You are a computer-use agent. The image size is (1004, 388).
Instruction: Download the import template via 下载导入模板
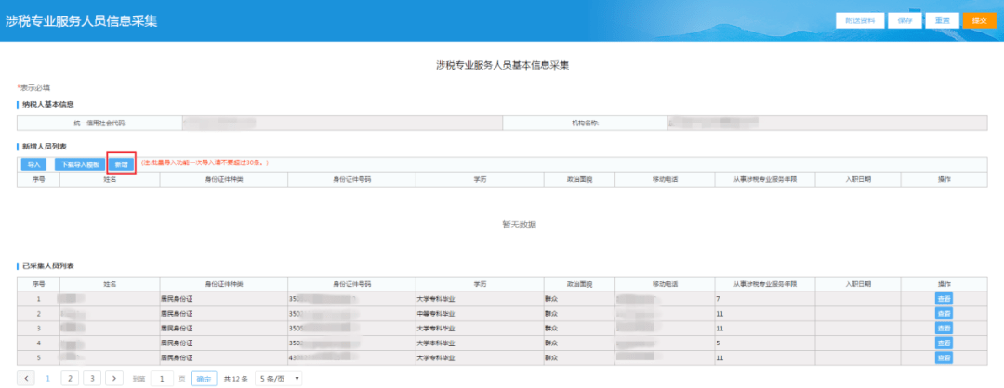click(x=78, y=163)
